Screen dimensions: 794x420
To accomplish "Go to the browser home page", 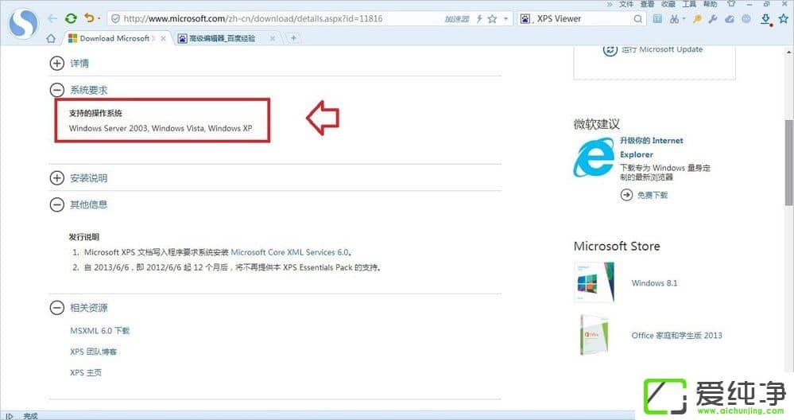I will (51, 38).
